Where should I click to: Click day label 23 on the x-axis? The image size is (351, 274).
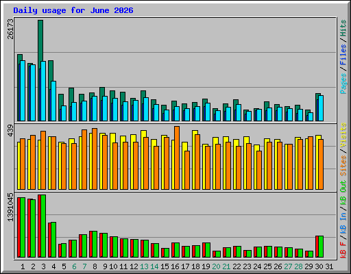[x=247, y=266]
